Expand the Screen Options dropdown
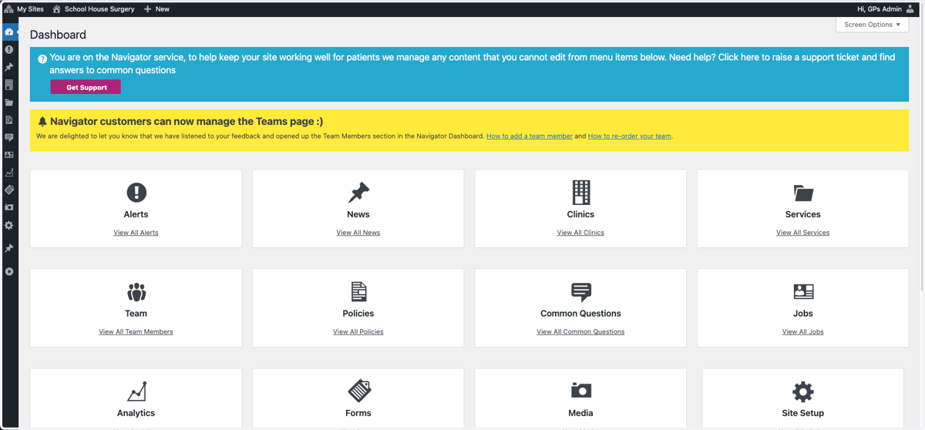This screenshot has width=925, height=430. click(x=872, y=25)
